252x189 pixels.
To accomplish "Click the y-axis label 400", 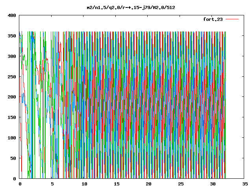I will click(x=12, y=15).
